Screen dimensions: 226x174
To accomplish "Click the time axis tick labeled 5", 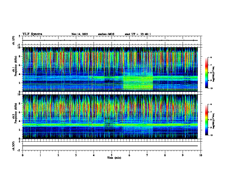I will pos(112,155).
